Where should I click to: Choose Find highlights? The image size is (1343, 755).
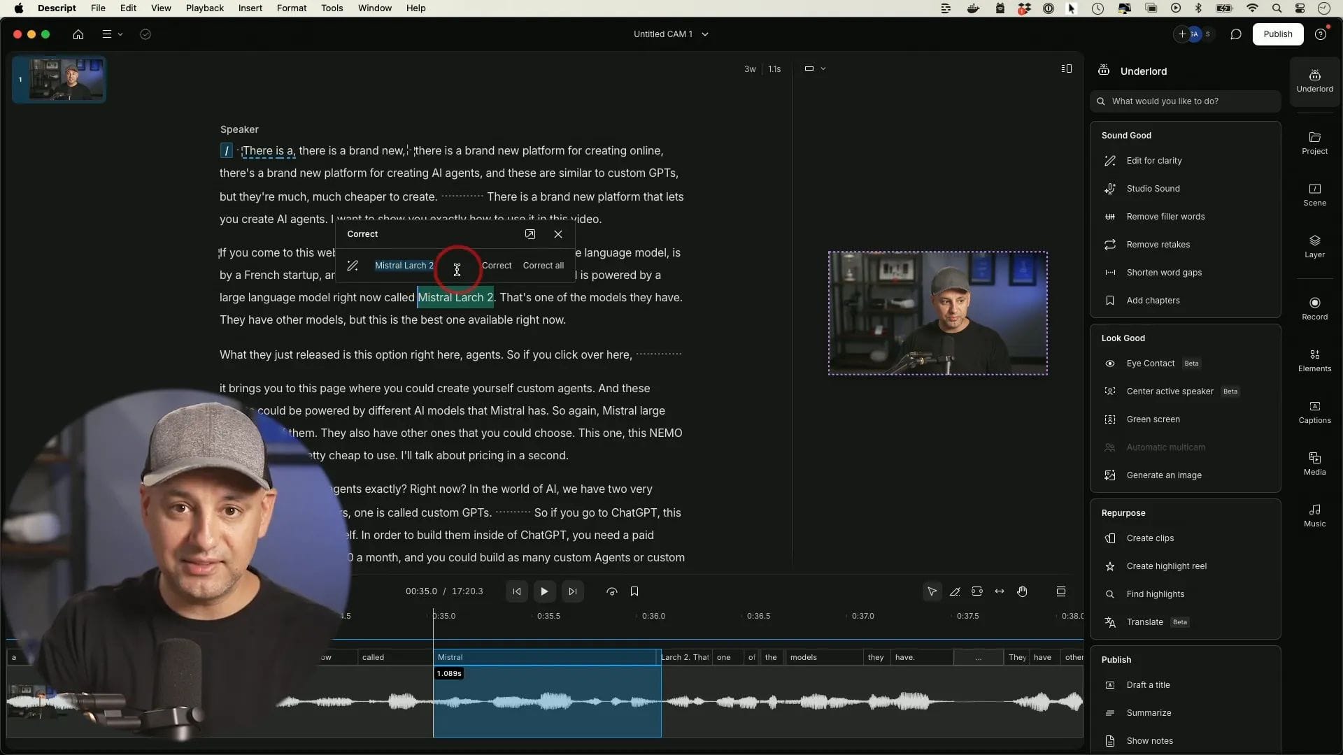[1155, 594]
